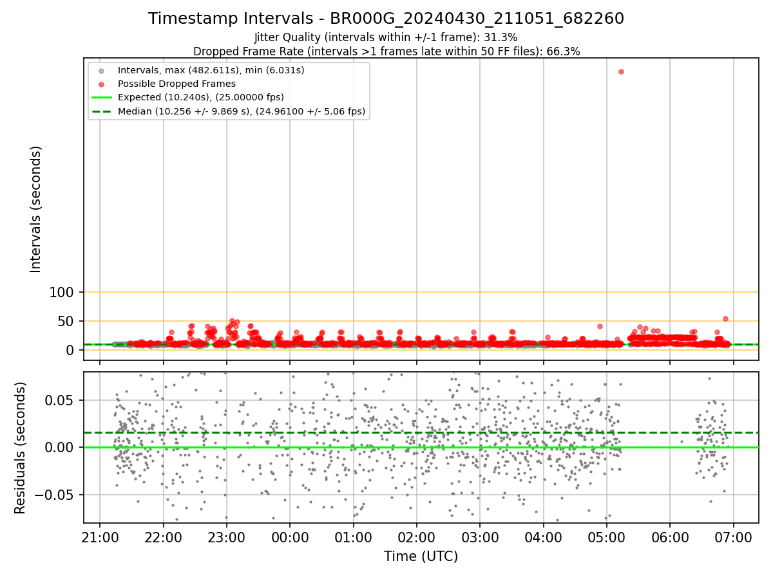Click the Jitter Quality 31.3% subtitle
The width and height of the screenshot is (773, 579).
(x=386, y=37)
